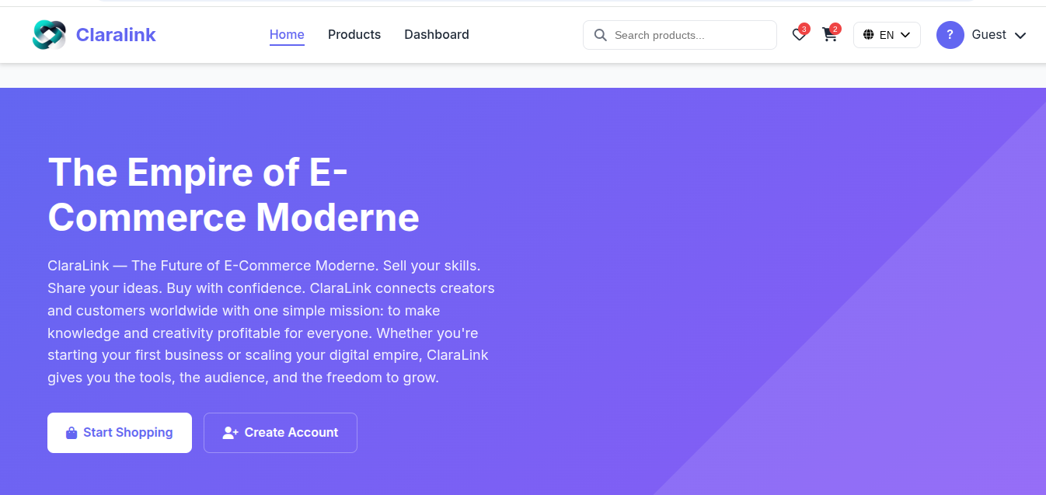This screenshot has height=495, width=1046.
Task: Open the wishlist heart icon
Action: (798, 35)
